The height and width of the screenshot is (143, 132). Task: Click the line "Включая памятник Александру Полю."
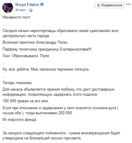35,42
